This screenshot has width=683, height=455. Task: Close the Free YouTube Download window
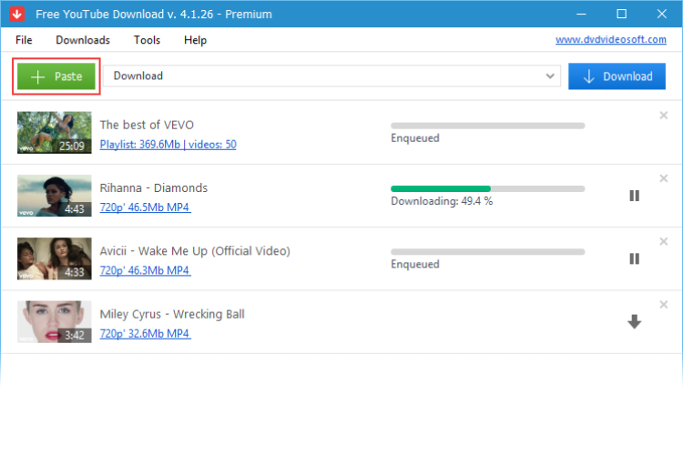662,14
